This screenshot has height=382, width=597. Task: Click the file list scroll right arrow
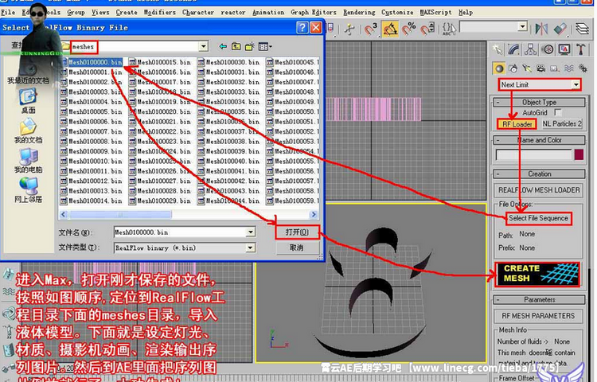click(314, 215)
